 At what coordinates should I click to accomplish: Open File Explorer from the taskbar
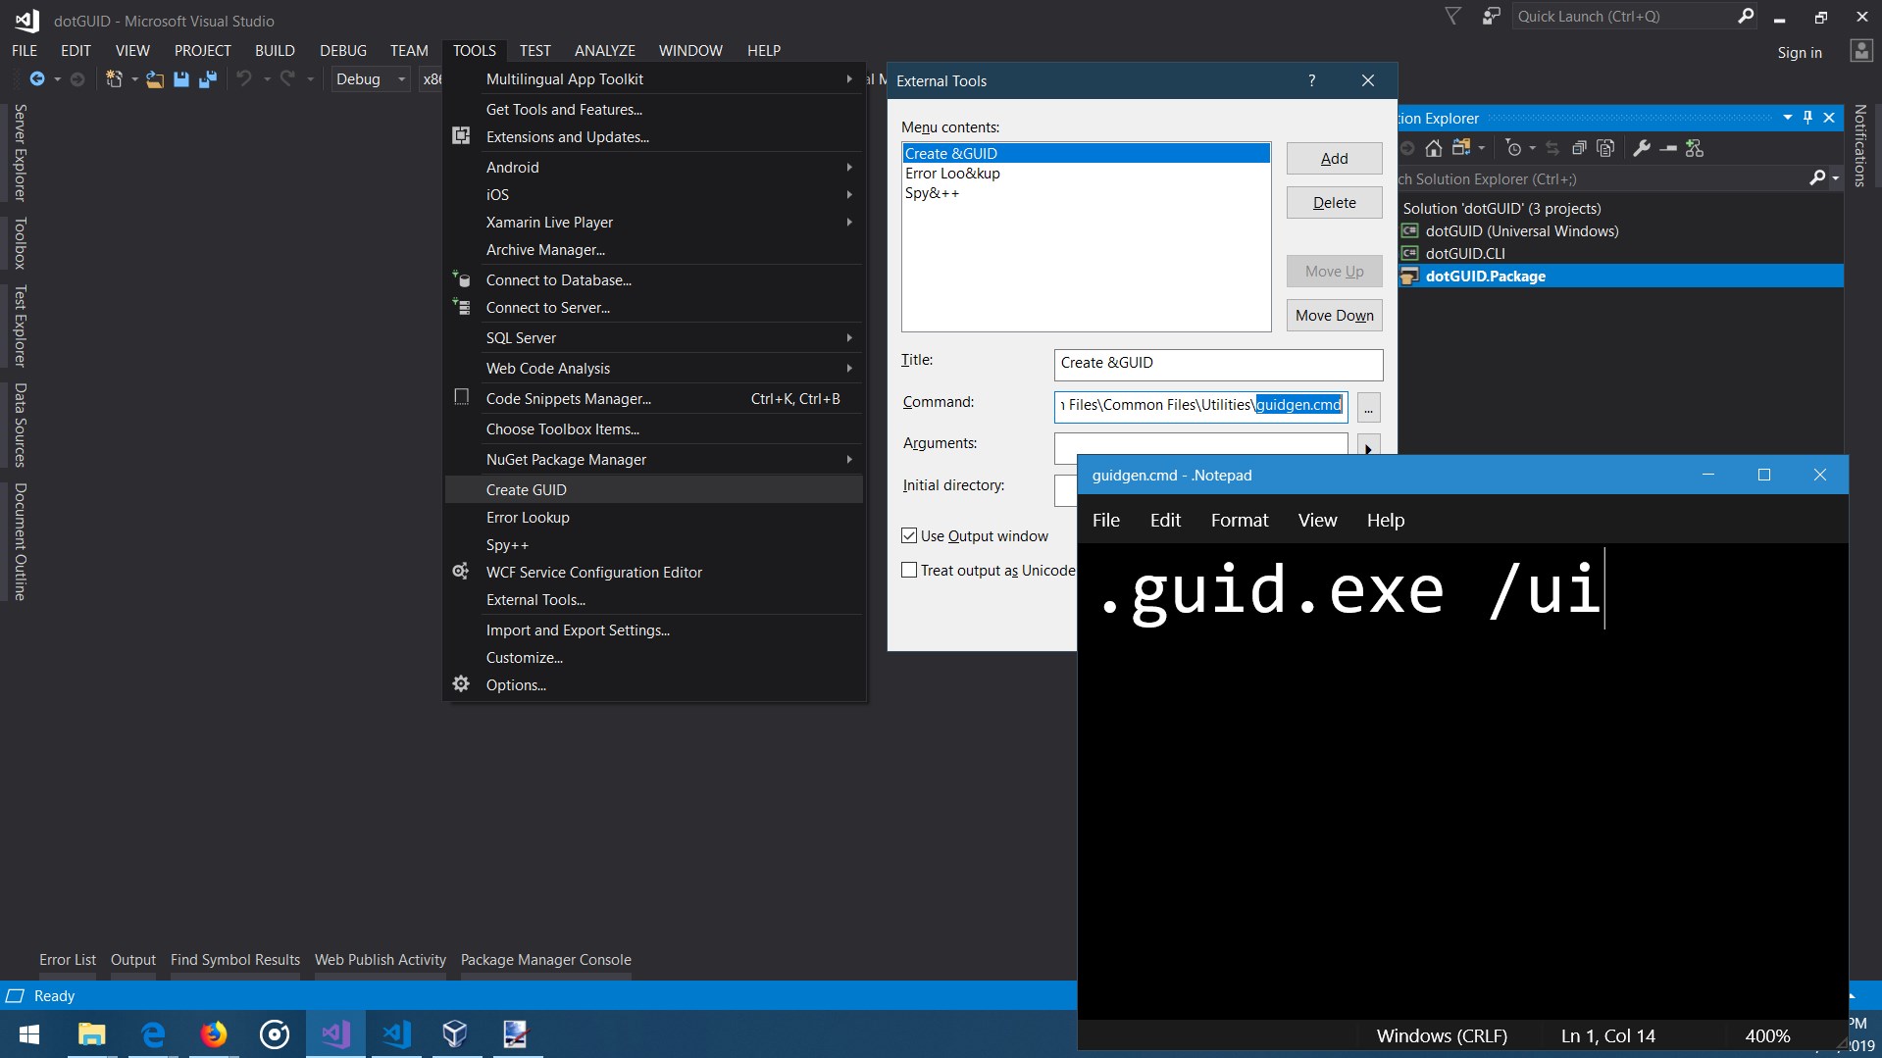click(91, 1034)
